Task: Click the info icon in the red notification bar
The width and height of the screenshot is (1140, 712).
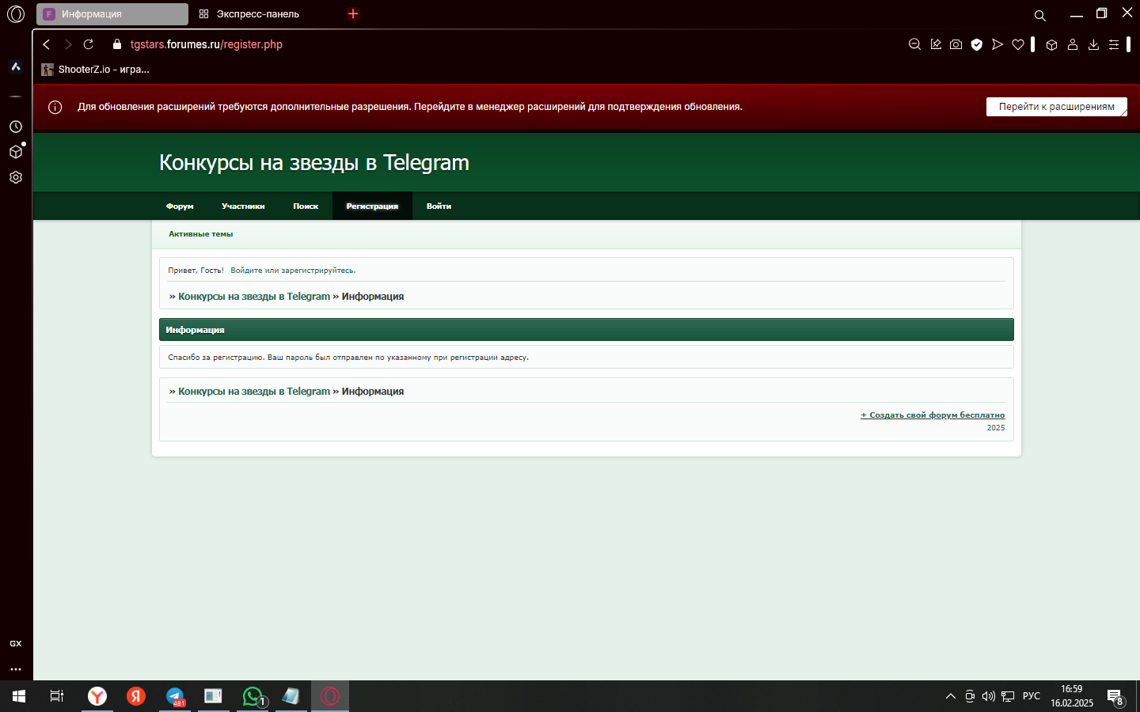Action: pyautogui.click(x=55, y=107)
